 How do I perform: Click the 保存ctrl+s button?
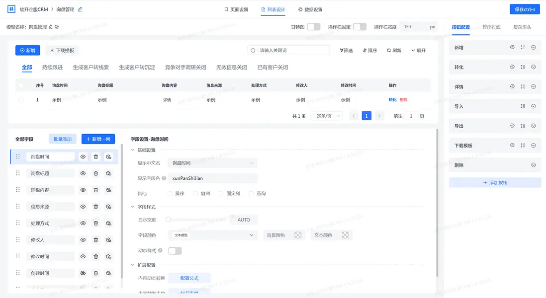(525, 9)
